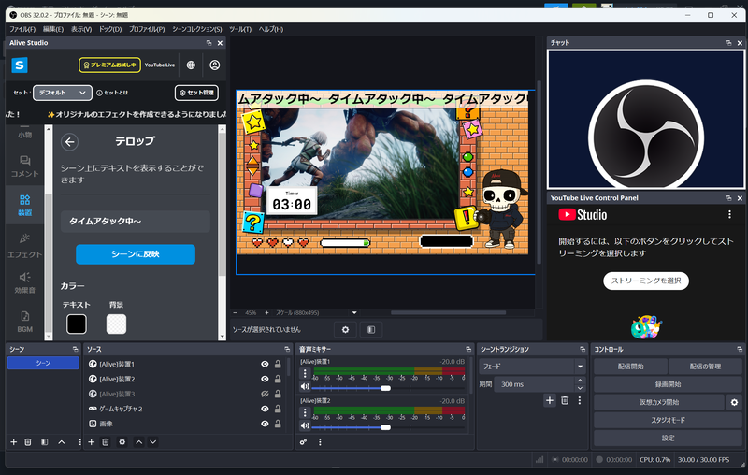Open the ドック(D) menu

pos(110,29)
